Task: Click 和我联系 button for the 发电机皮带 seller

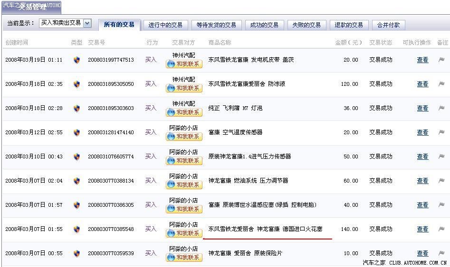Action: tap(183, 64)
